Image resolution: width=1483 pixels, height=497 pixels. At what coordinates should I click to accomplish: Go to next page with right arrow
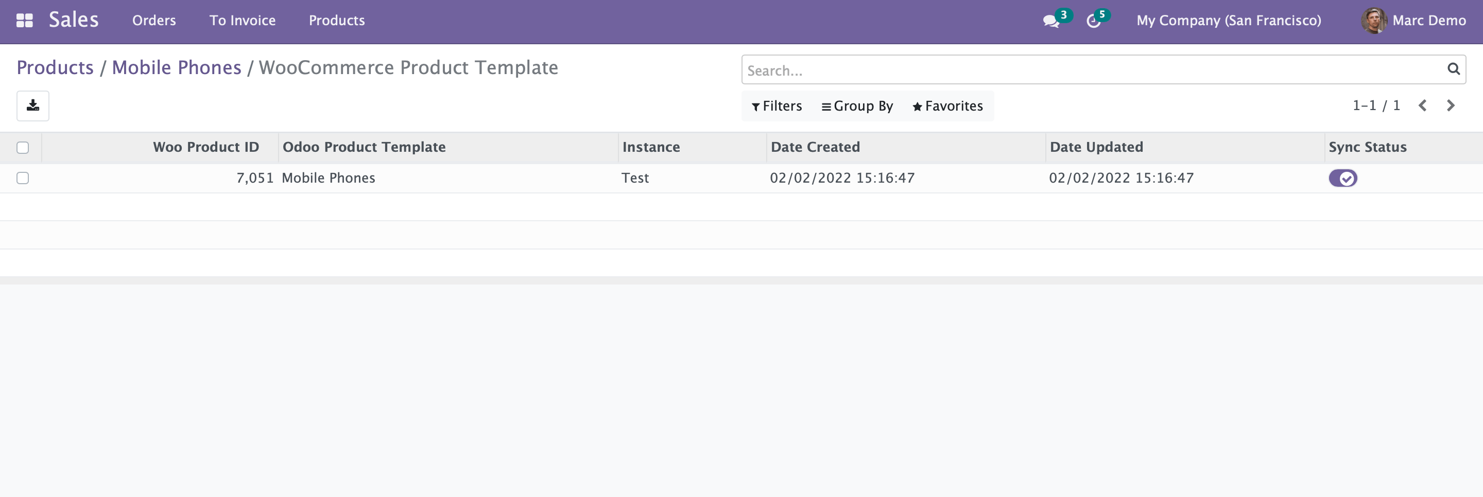pyautogui.click(x=1450, y=106)
